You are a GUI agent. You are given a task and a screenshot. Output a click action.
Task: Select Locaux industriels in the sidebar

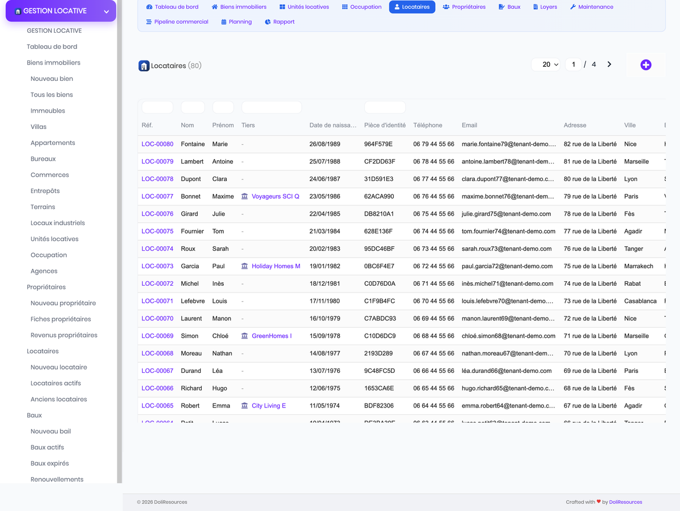(58, 223)
